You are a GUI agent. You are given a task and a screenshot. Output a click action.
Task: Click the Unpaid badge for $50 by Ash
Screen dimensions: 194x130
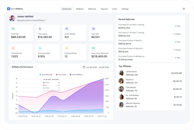pos(177,50)
